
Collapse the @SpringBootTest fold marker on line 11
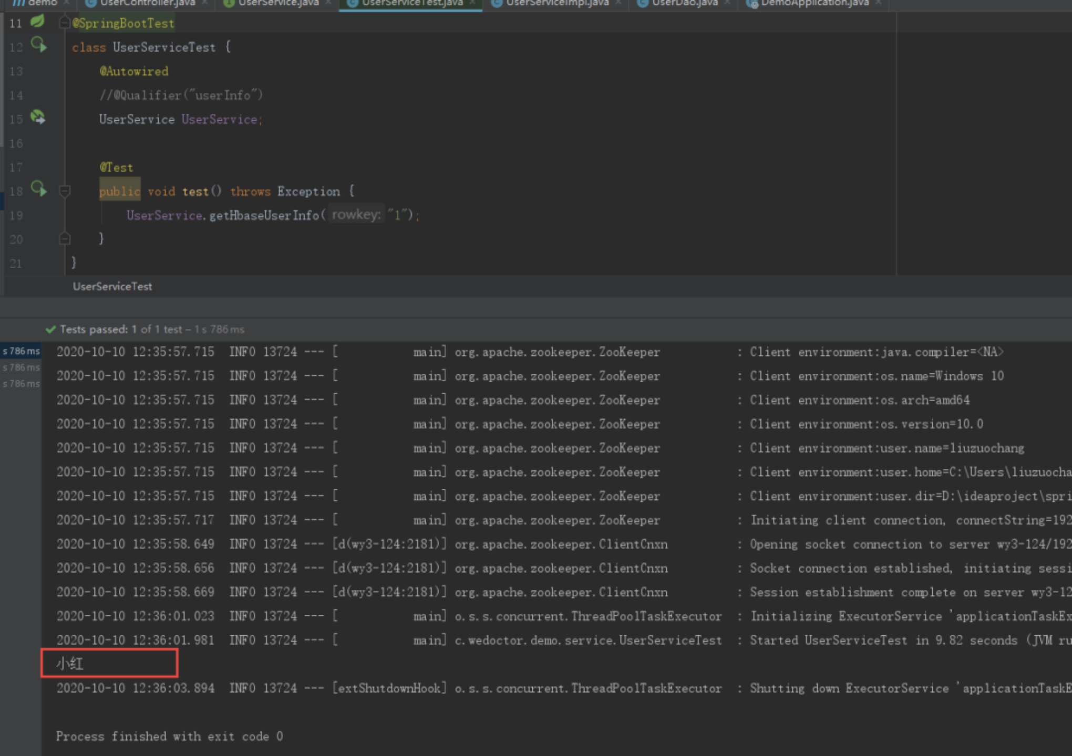65,23
